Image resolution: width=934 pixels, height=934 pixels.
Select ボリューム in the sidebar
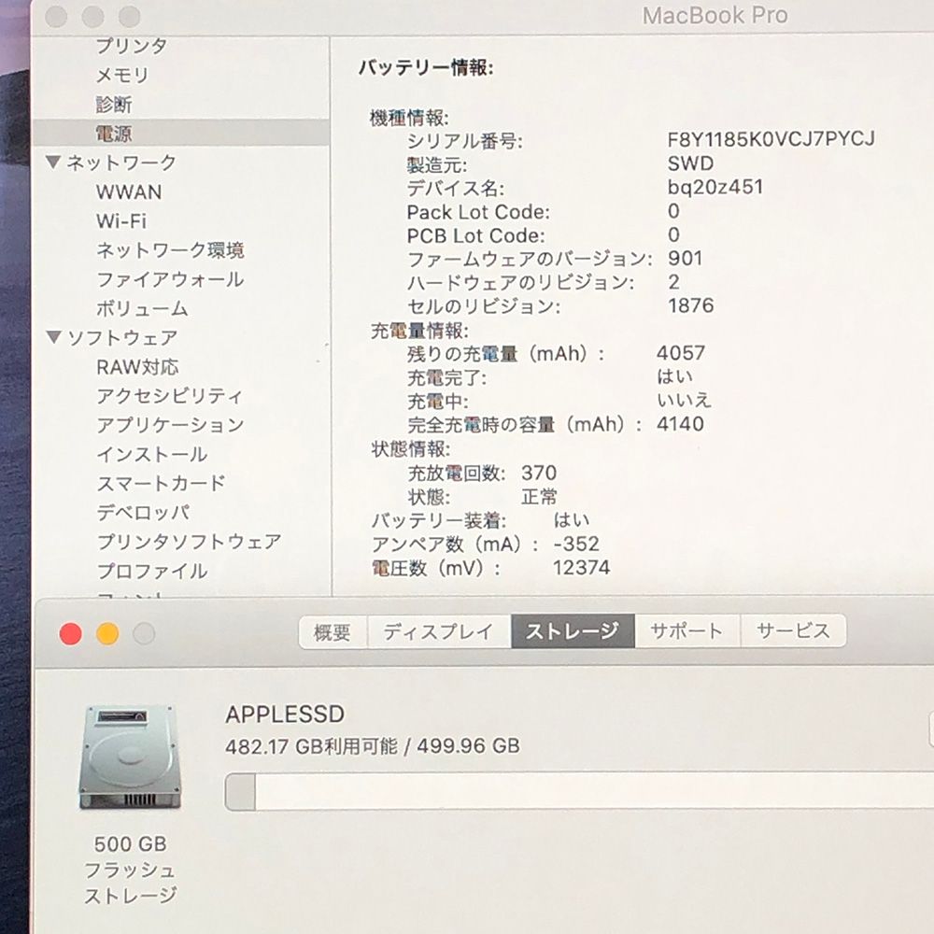pos(142,308)
